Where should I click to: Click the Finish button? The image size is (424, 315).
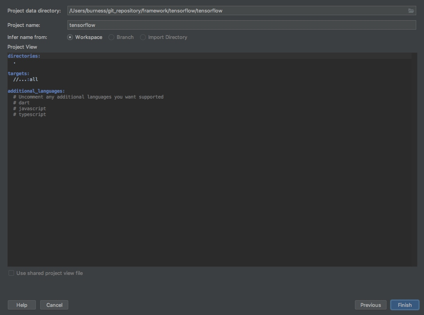[x=404, y=305]
